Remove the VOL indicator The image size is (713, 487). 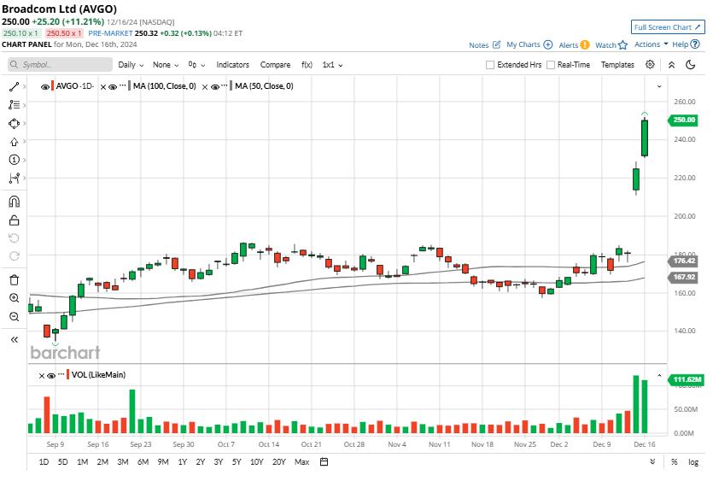[41, 376]
